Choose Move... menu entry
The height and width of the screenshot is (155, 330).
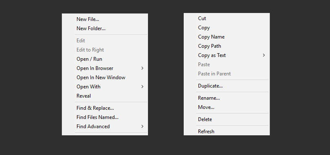pyautogui.click(x=227, y=107)
